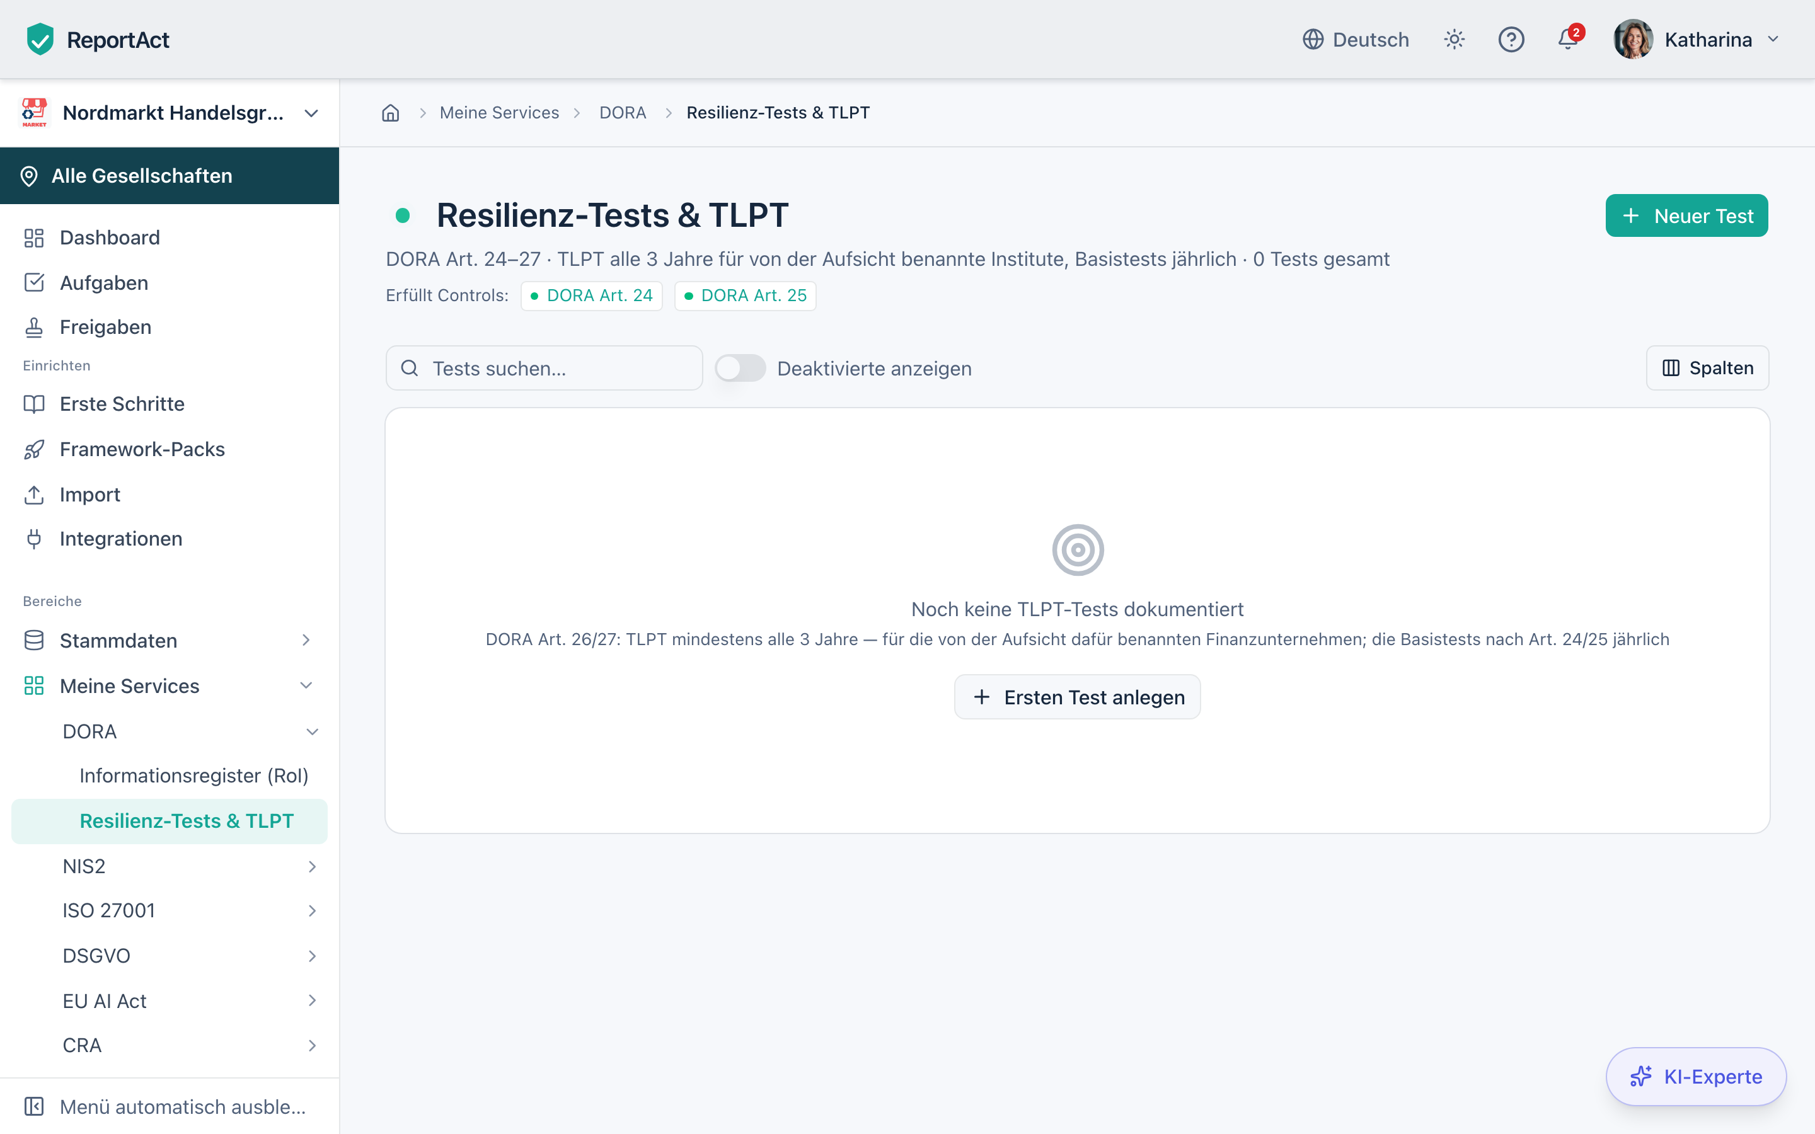The image size is (1815, 1134).
Task: Toggle the light/dark theme sun icon
Action: pos(1455,39)
